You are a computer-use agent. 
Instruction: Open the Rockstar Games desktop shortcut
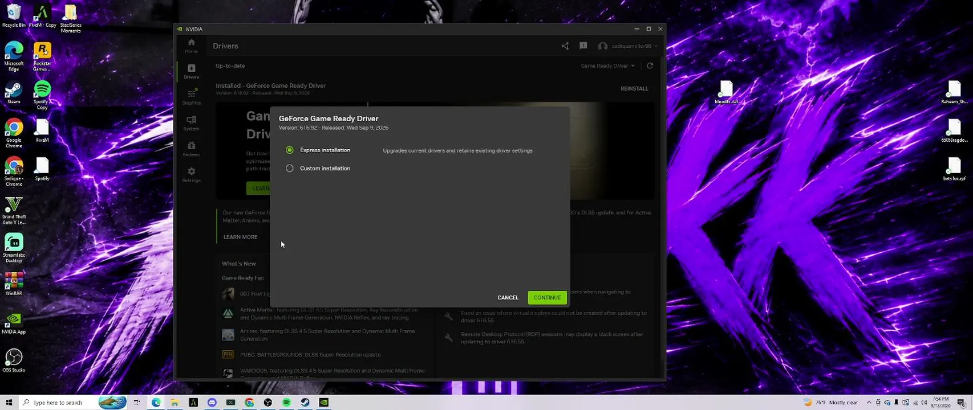coord(42,56)
